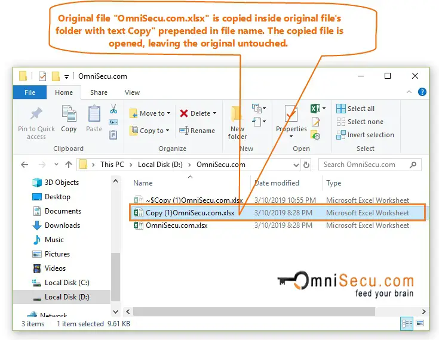Expand the Delete options arrow
Viewport: 439px width, 340px height.
pyautogui.click(x=215, y=113)
